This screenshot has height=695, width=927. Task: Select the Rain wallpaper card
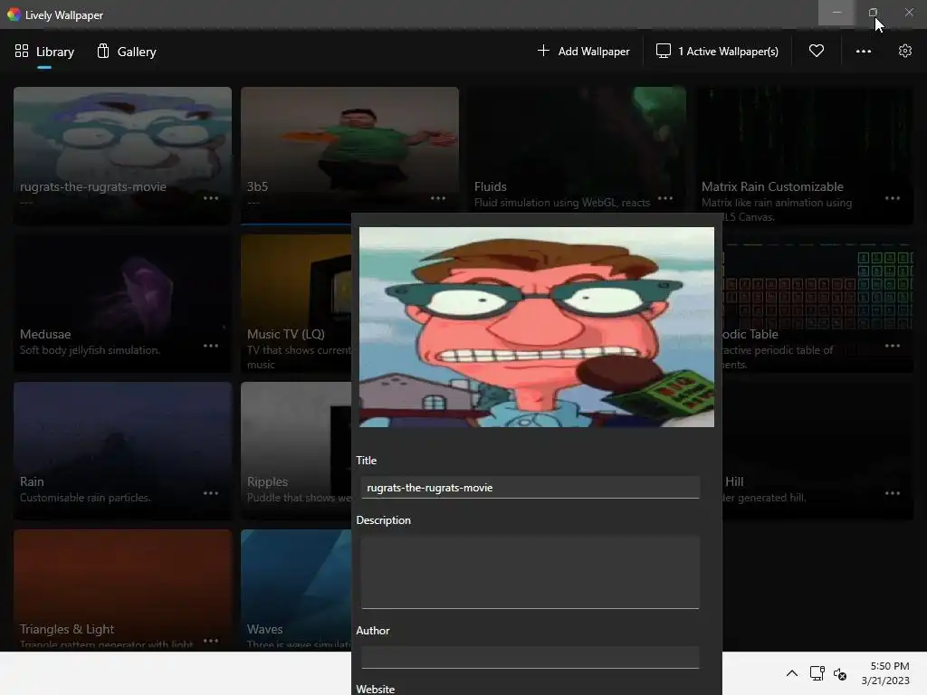coord(122,451)
